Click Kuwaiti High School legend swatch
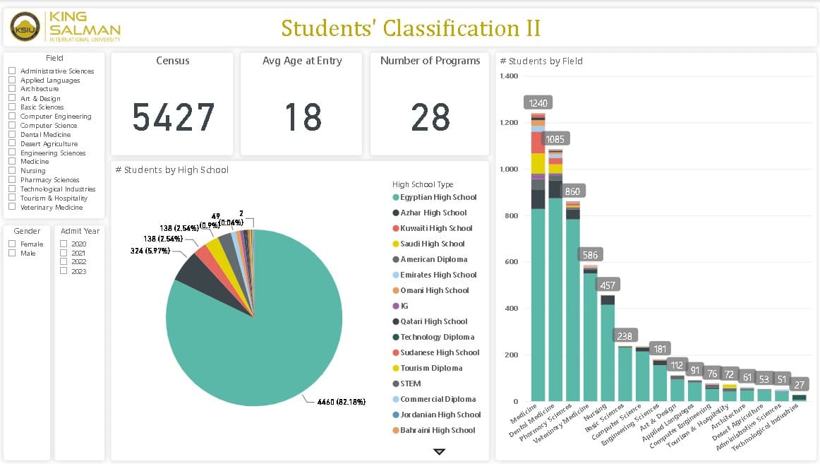Screen dimensions: 820x464 click(396, 228)
